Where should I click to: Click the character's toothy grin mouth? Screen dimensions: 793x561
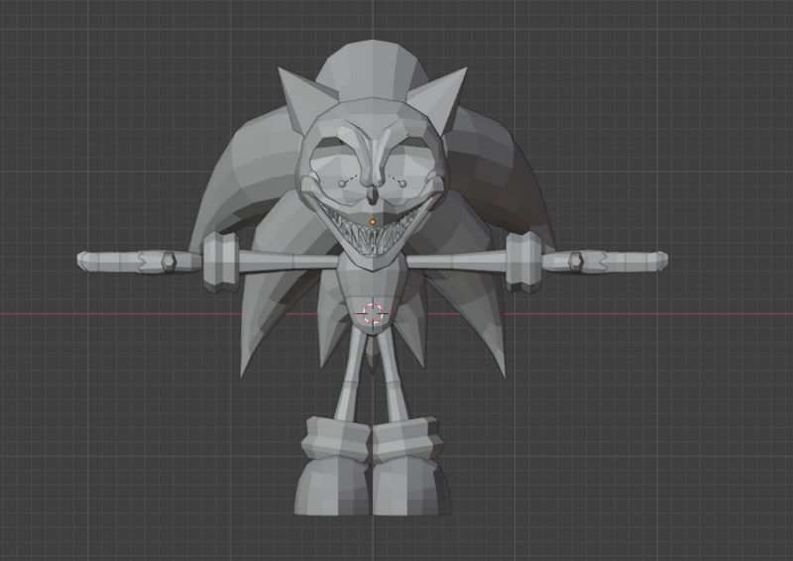374,234
